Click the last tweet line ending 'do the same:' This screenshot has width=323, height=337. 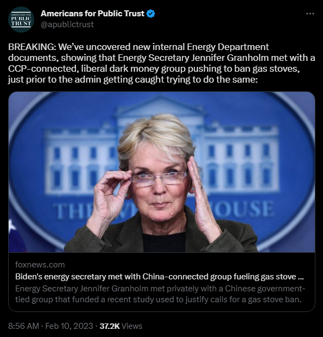point(133,80)
